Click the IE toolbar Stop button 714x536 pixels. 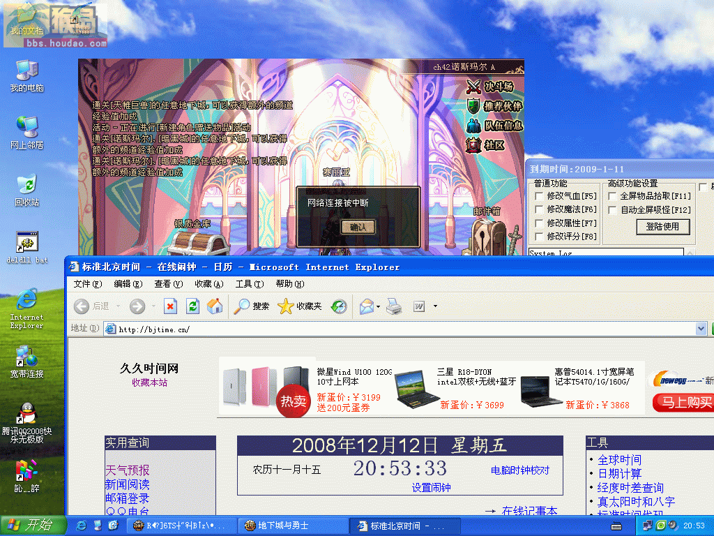pos(170,306)
